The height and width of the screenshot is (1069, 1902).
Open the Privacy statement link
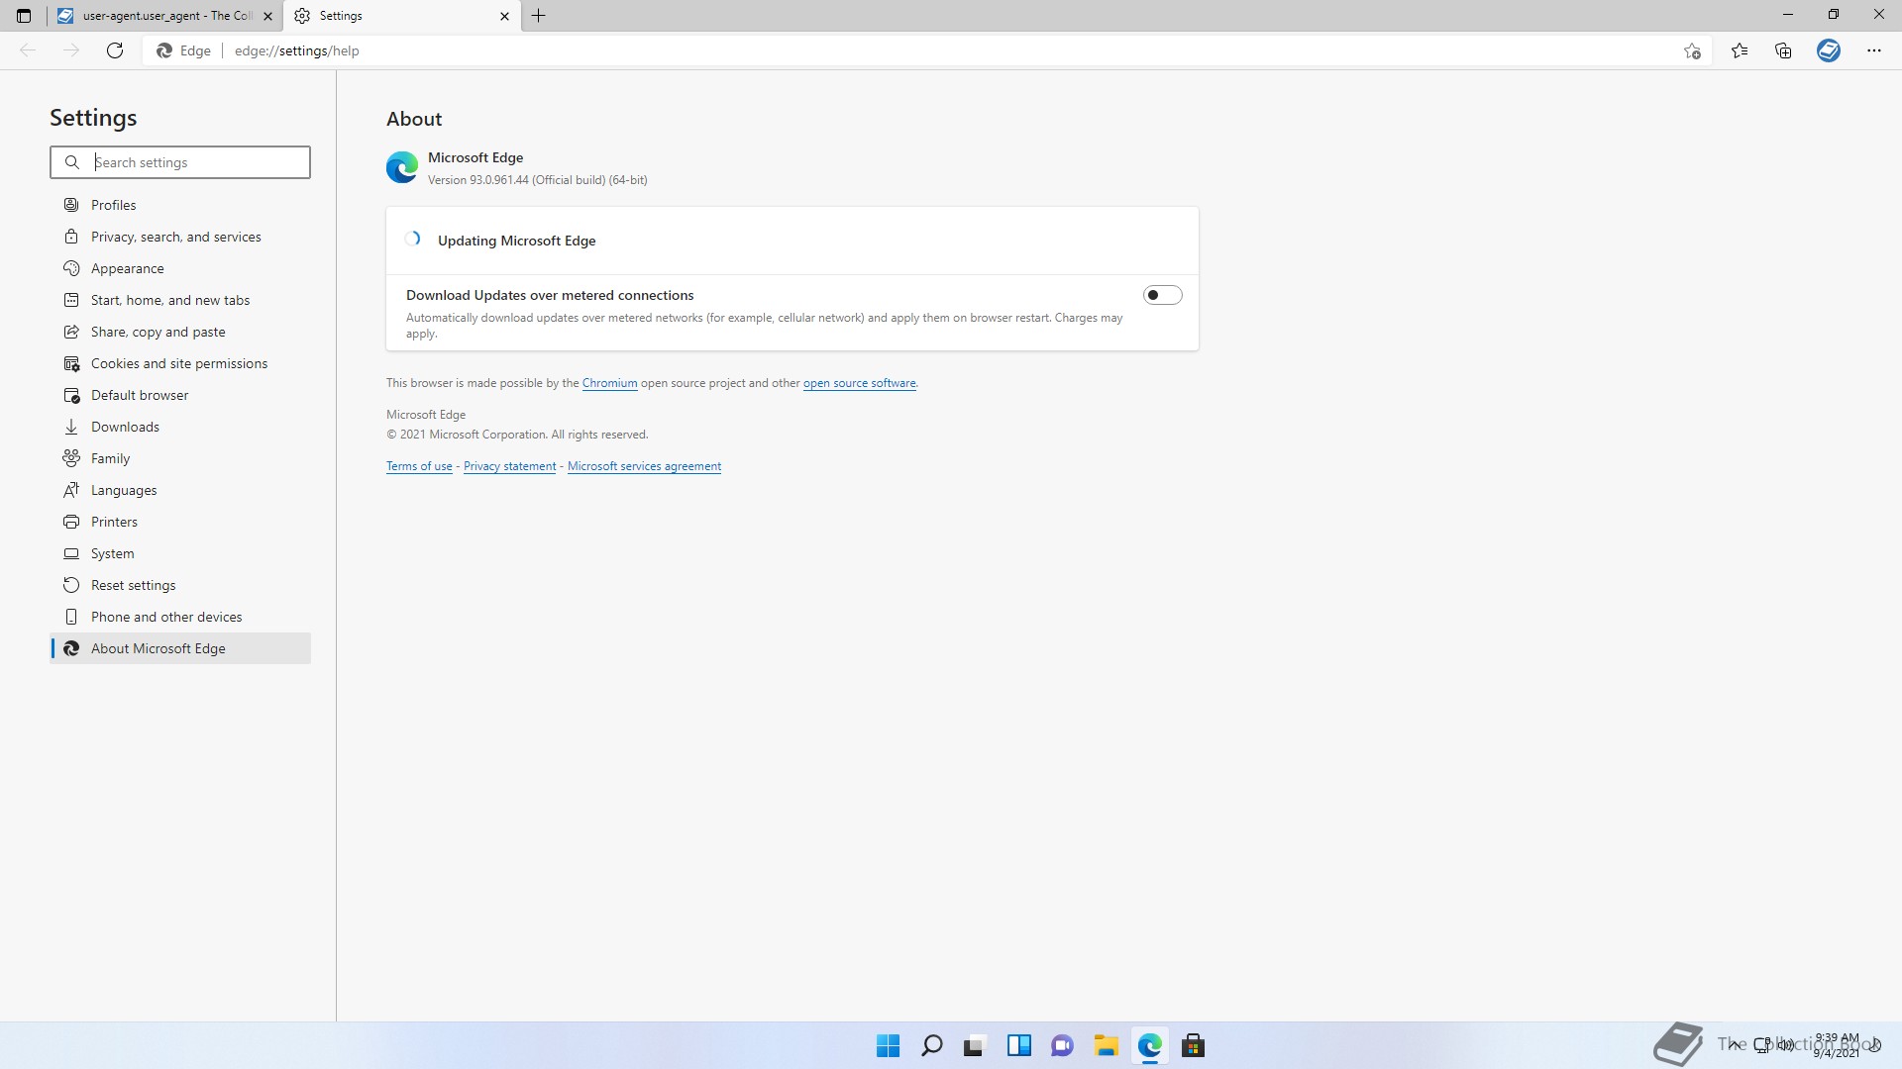(x=509, y=466)
